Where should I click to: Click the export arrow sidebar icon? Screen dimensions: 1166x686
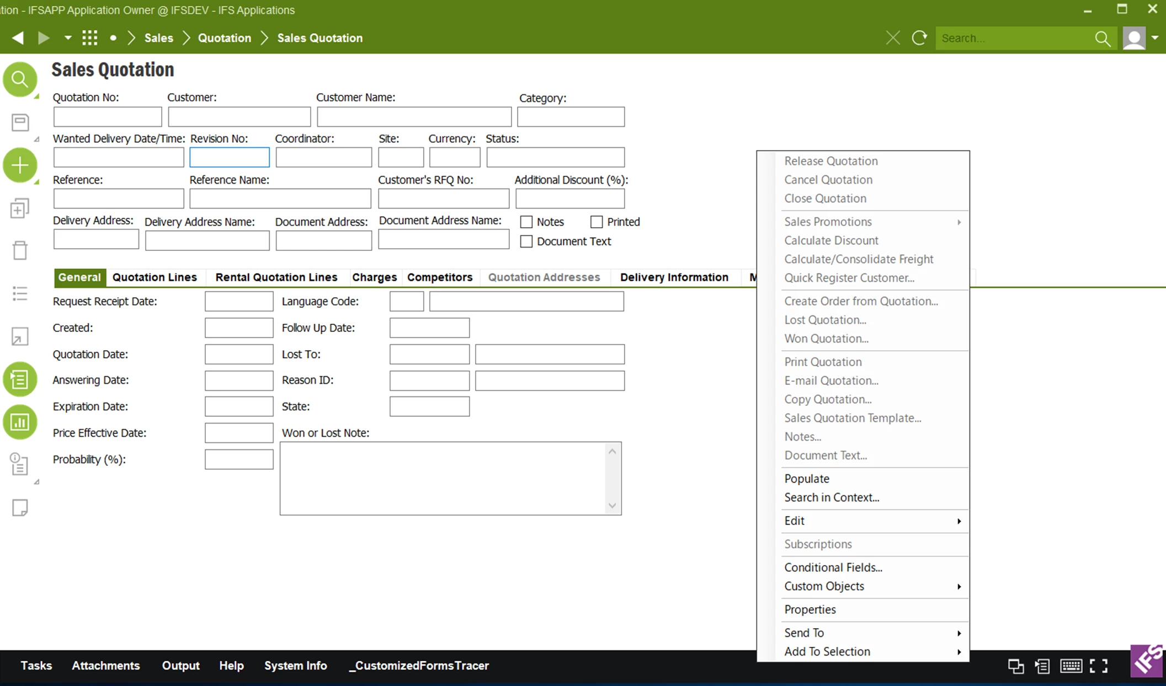coord(20,336)
